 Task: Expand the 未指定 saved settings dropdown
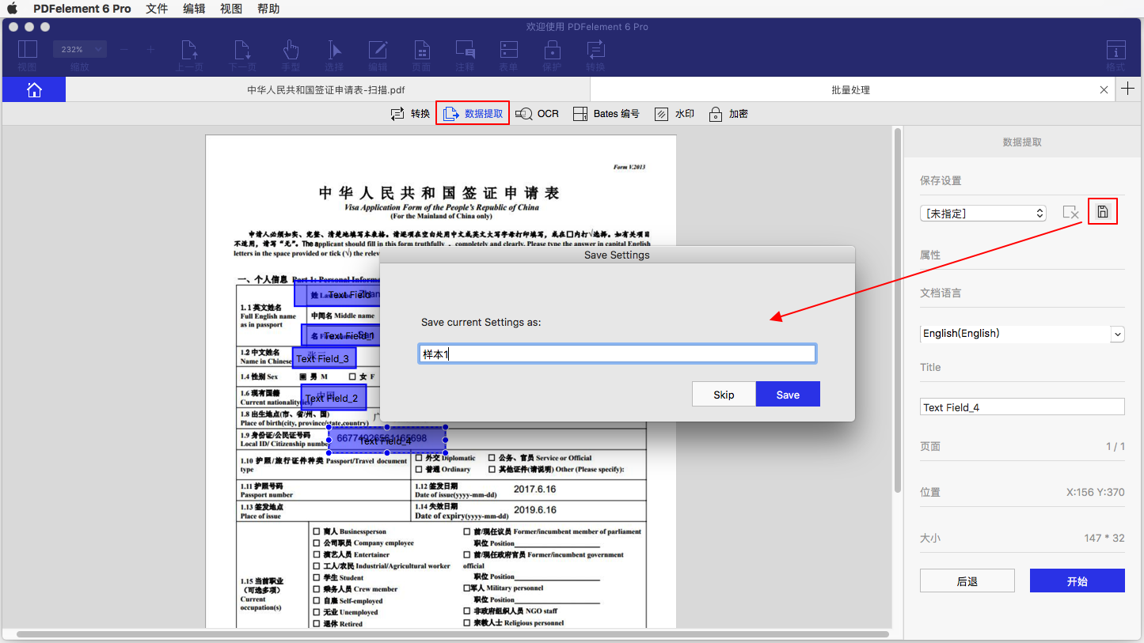click(983, 214)
